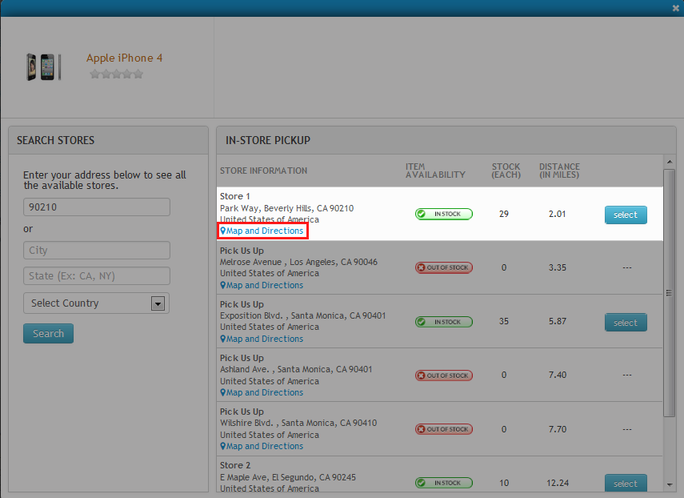Click the distance value 3.35

pyautogui.click(x=557, y=267)
